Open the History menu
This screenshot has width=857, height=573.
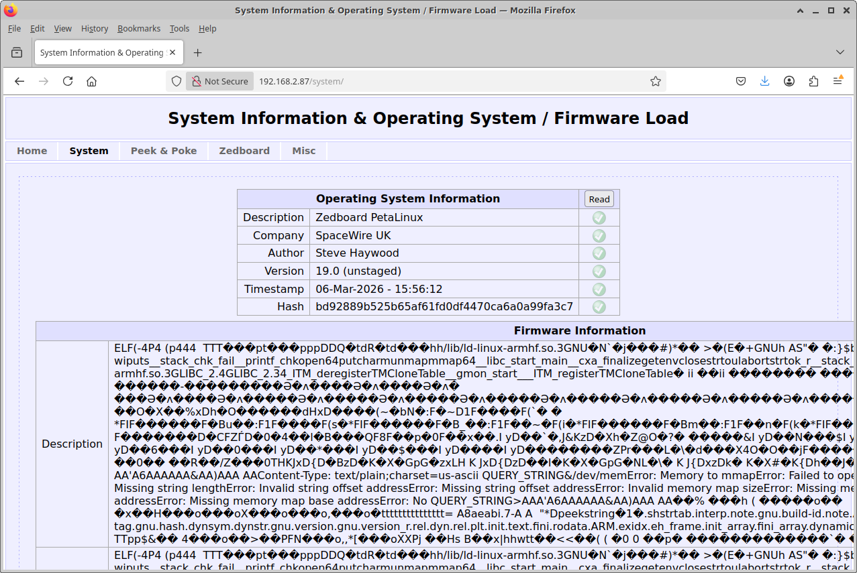coord(95,29)
